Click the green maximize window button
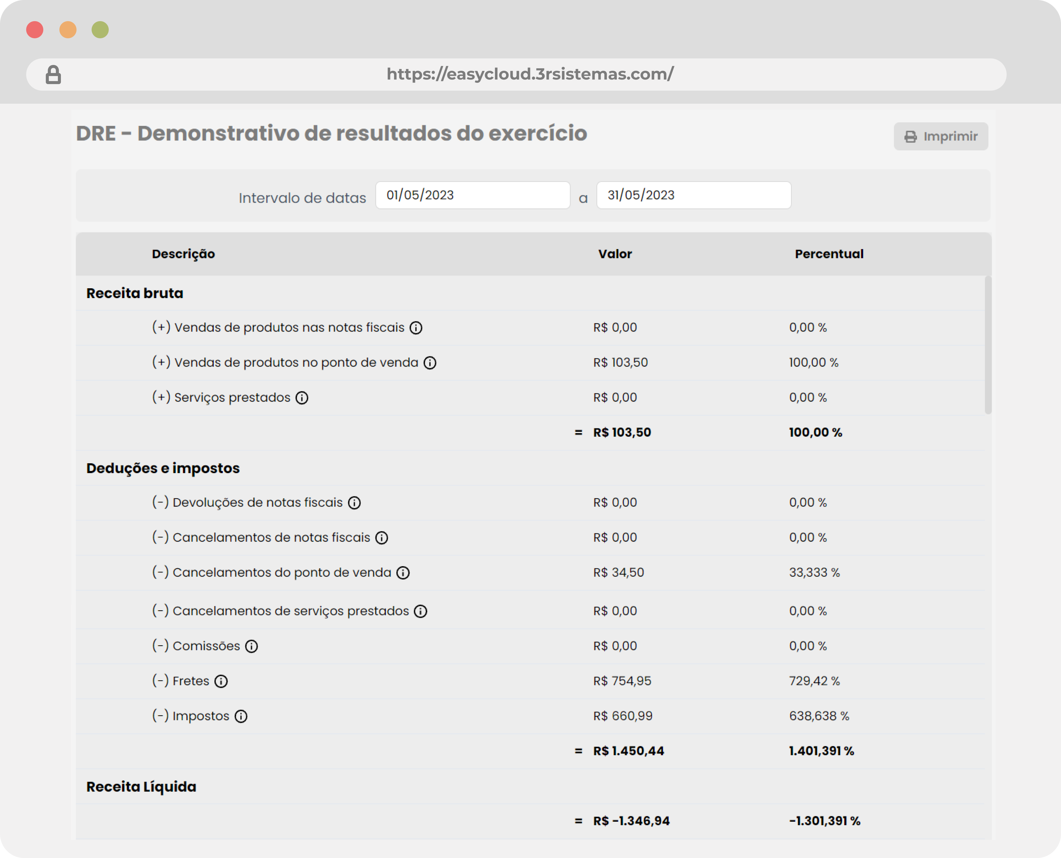Viewport: 1061px width, 858px height. pyautogui.click(x=100, y=30)
